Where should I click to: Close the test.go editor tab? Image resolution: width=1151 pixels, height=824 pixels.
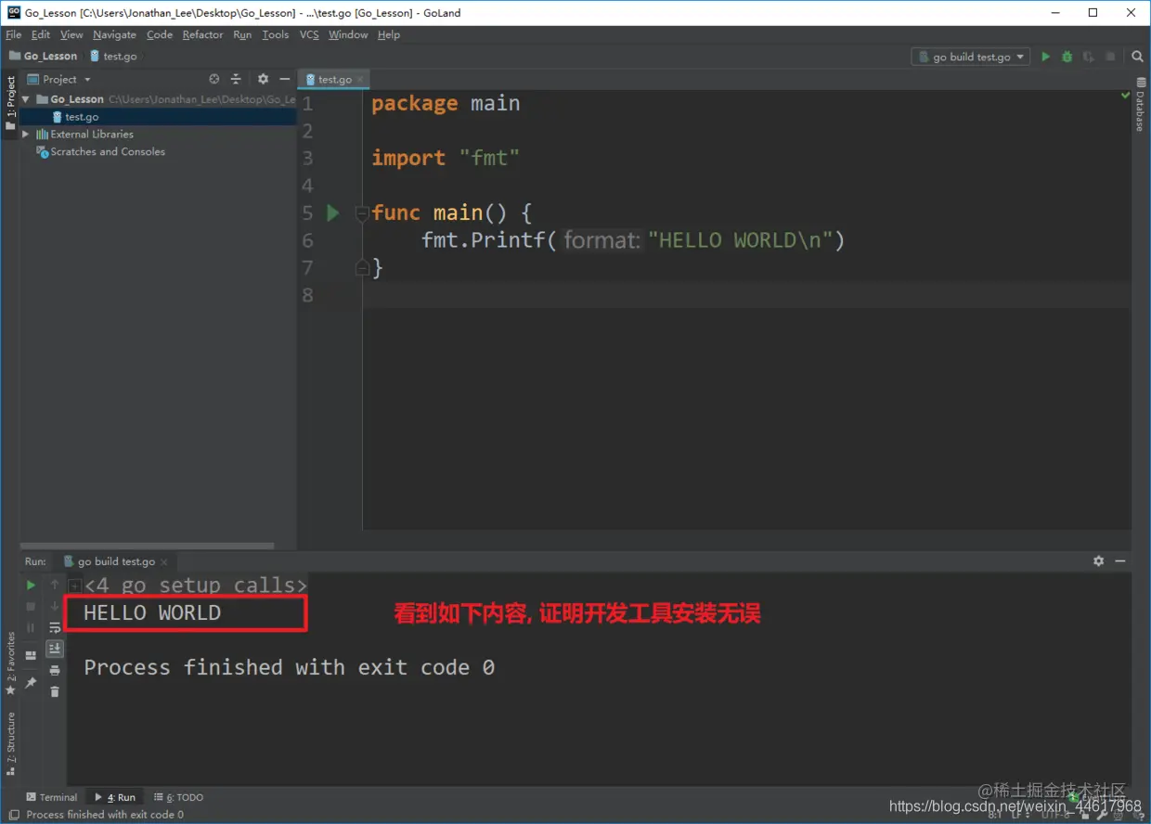pos(360,80)
